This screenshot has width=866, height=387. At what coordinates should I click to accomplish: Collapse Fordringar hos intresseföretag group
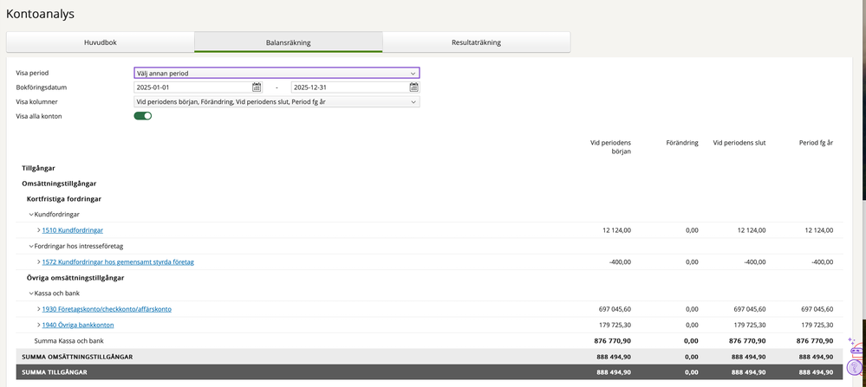tap(31, 246)
